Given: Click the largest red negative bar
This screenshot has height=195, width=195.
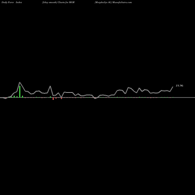Looking at the screenshot, I should 53,99.
